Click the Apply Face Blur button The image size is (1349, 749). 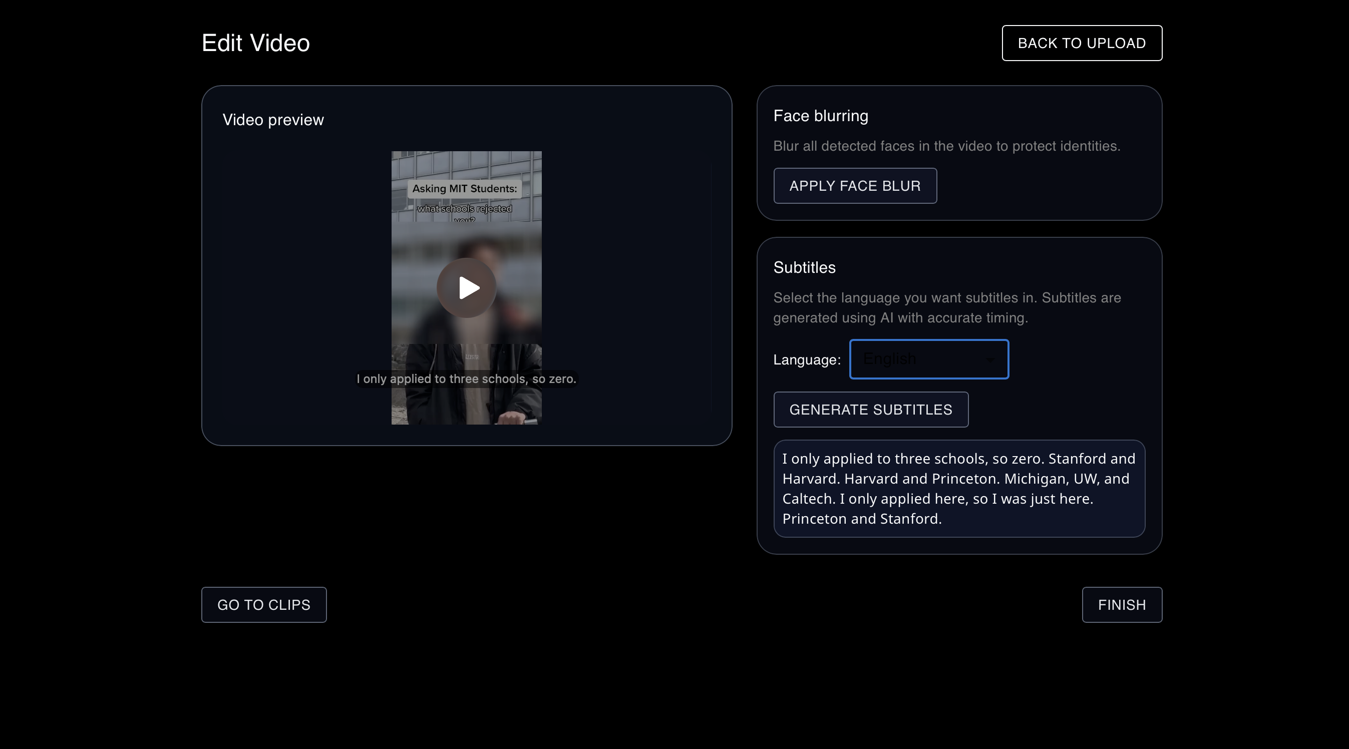coord(855,186)
